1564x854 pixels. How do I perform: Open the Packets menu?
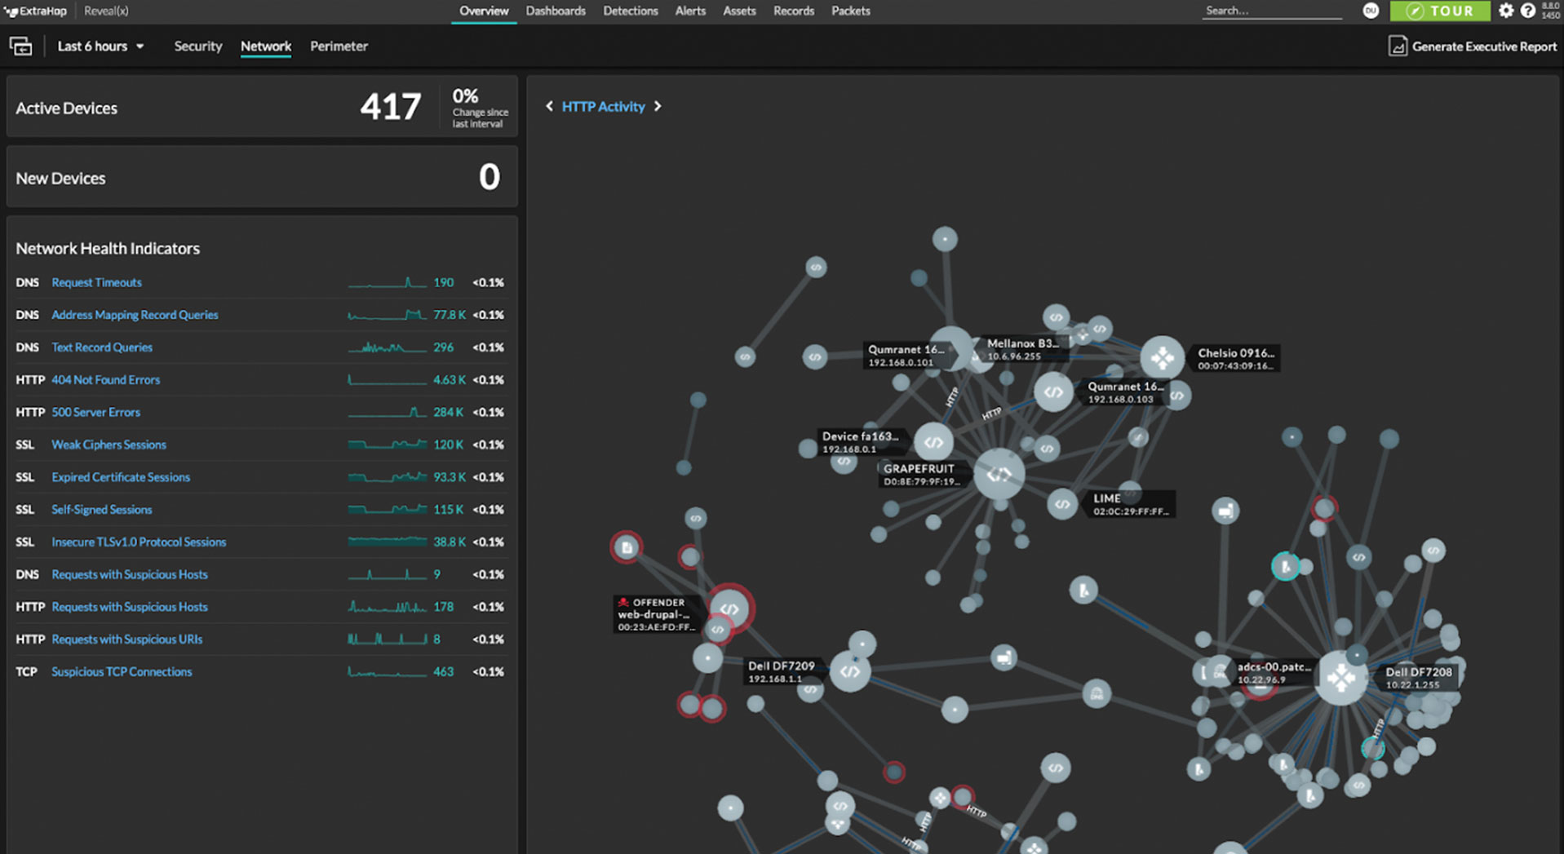[851, 11]
